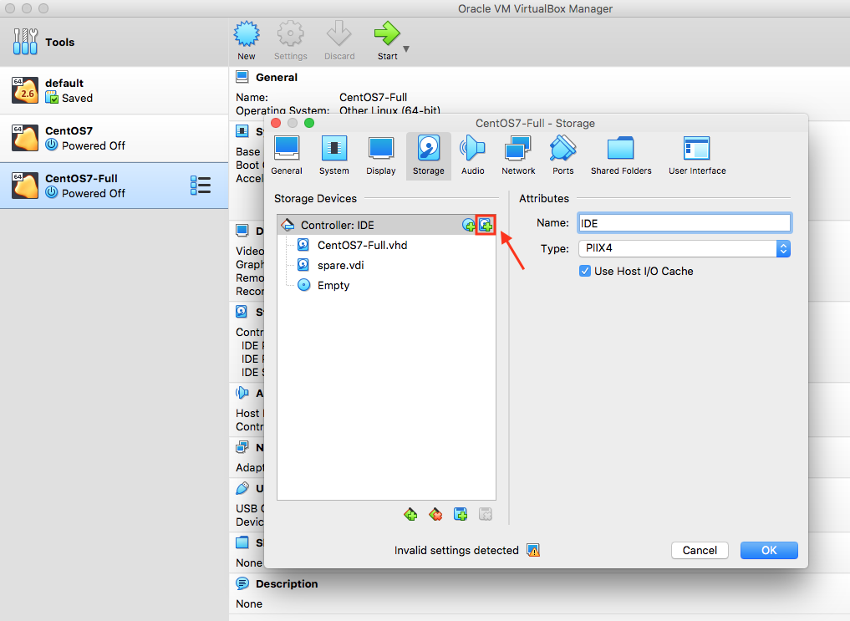Click the remove storage controller icon
Screen dimensions: 850x621
pos(435,514)
